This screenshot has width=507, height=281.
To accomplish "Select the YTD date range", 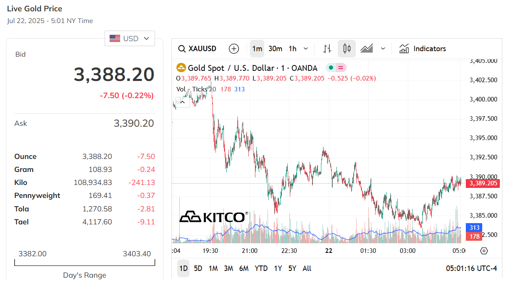I will click(x=261, y=268).
